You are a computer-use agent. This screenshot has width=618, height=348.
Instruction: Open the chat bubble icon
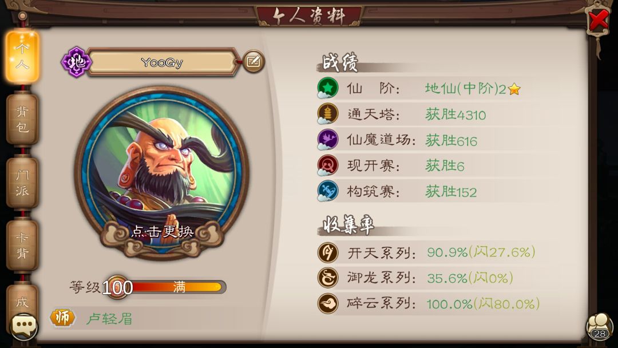point(24,326)
